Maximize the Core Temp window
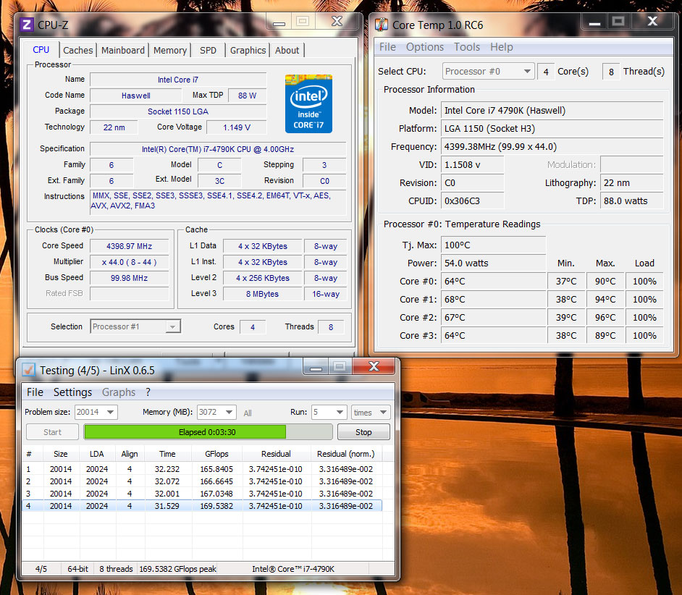 (x=618, y=21)
